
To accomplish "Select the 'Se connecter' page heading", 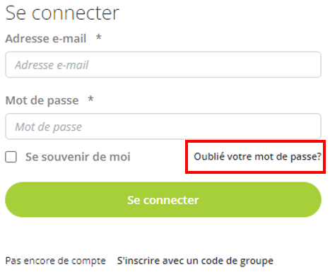I will (x=62, y=13).
